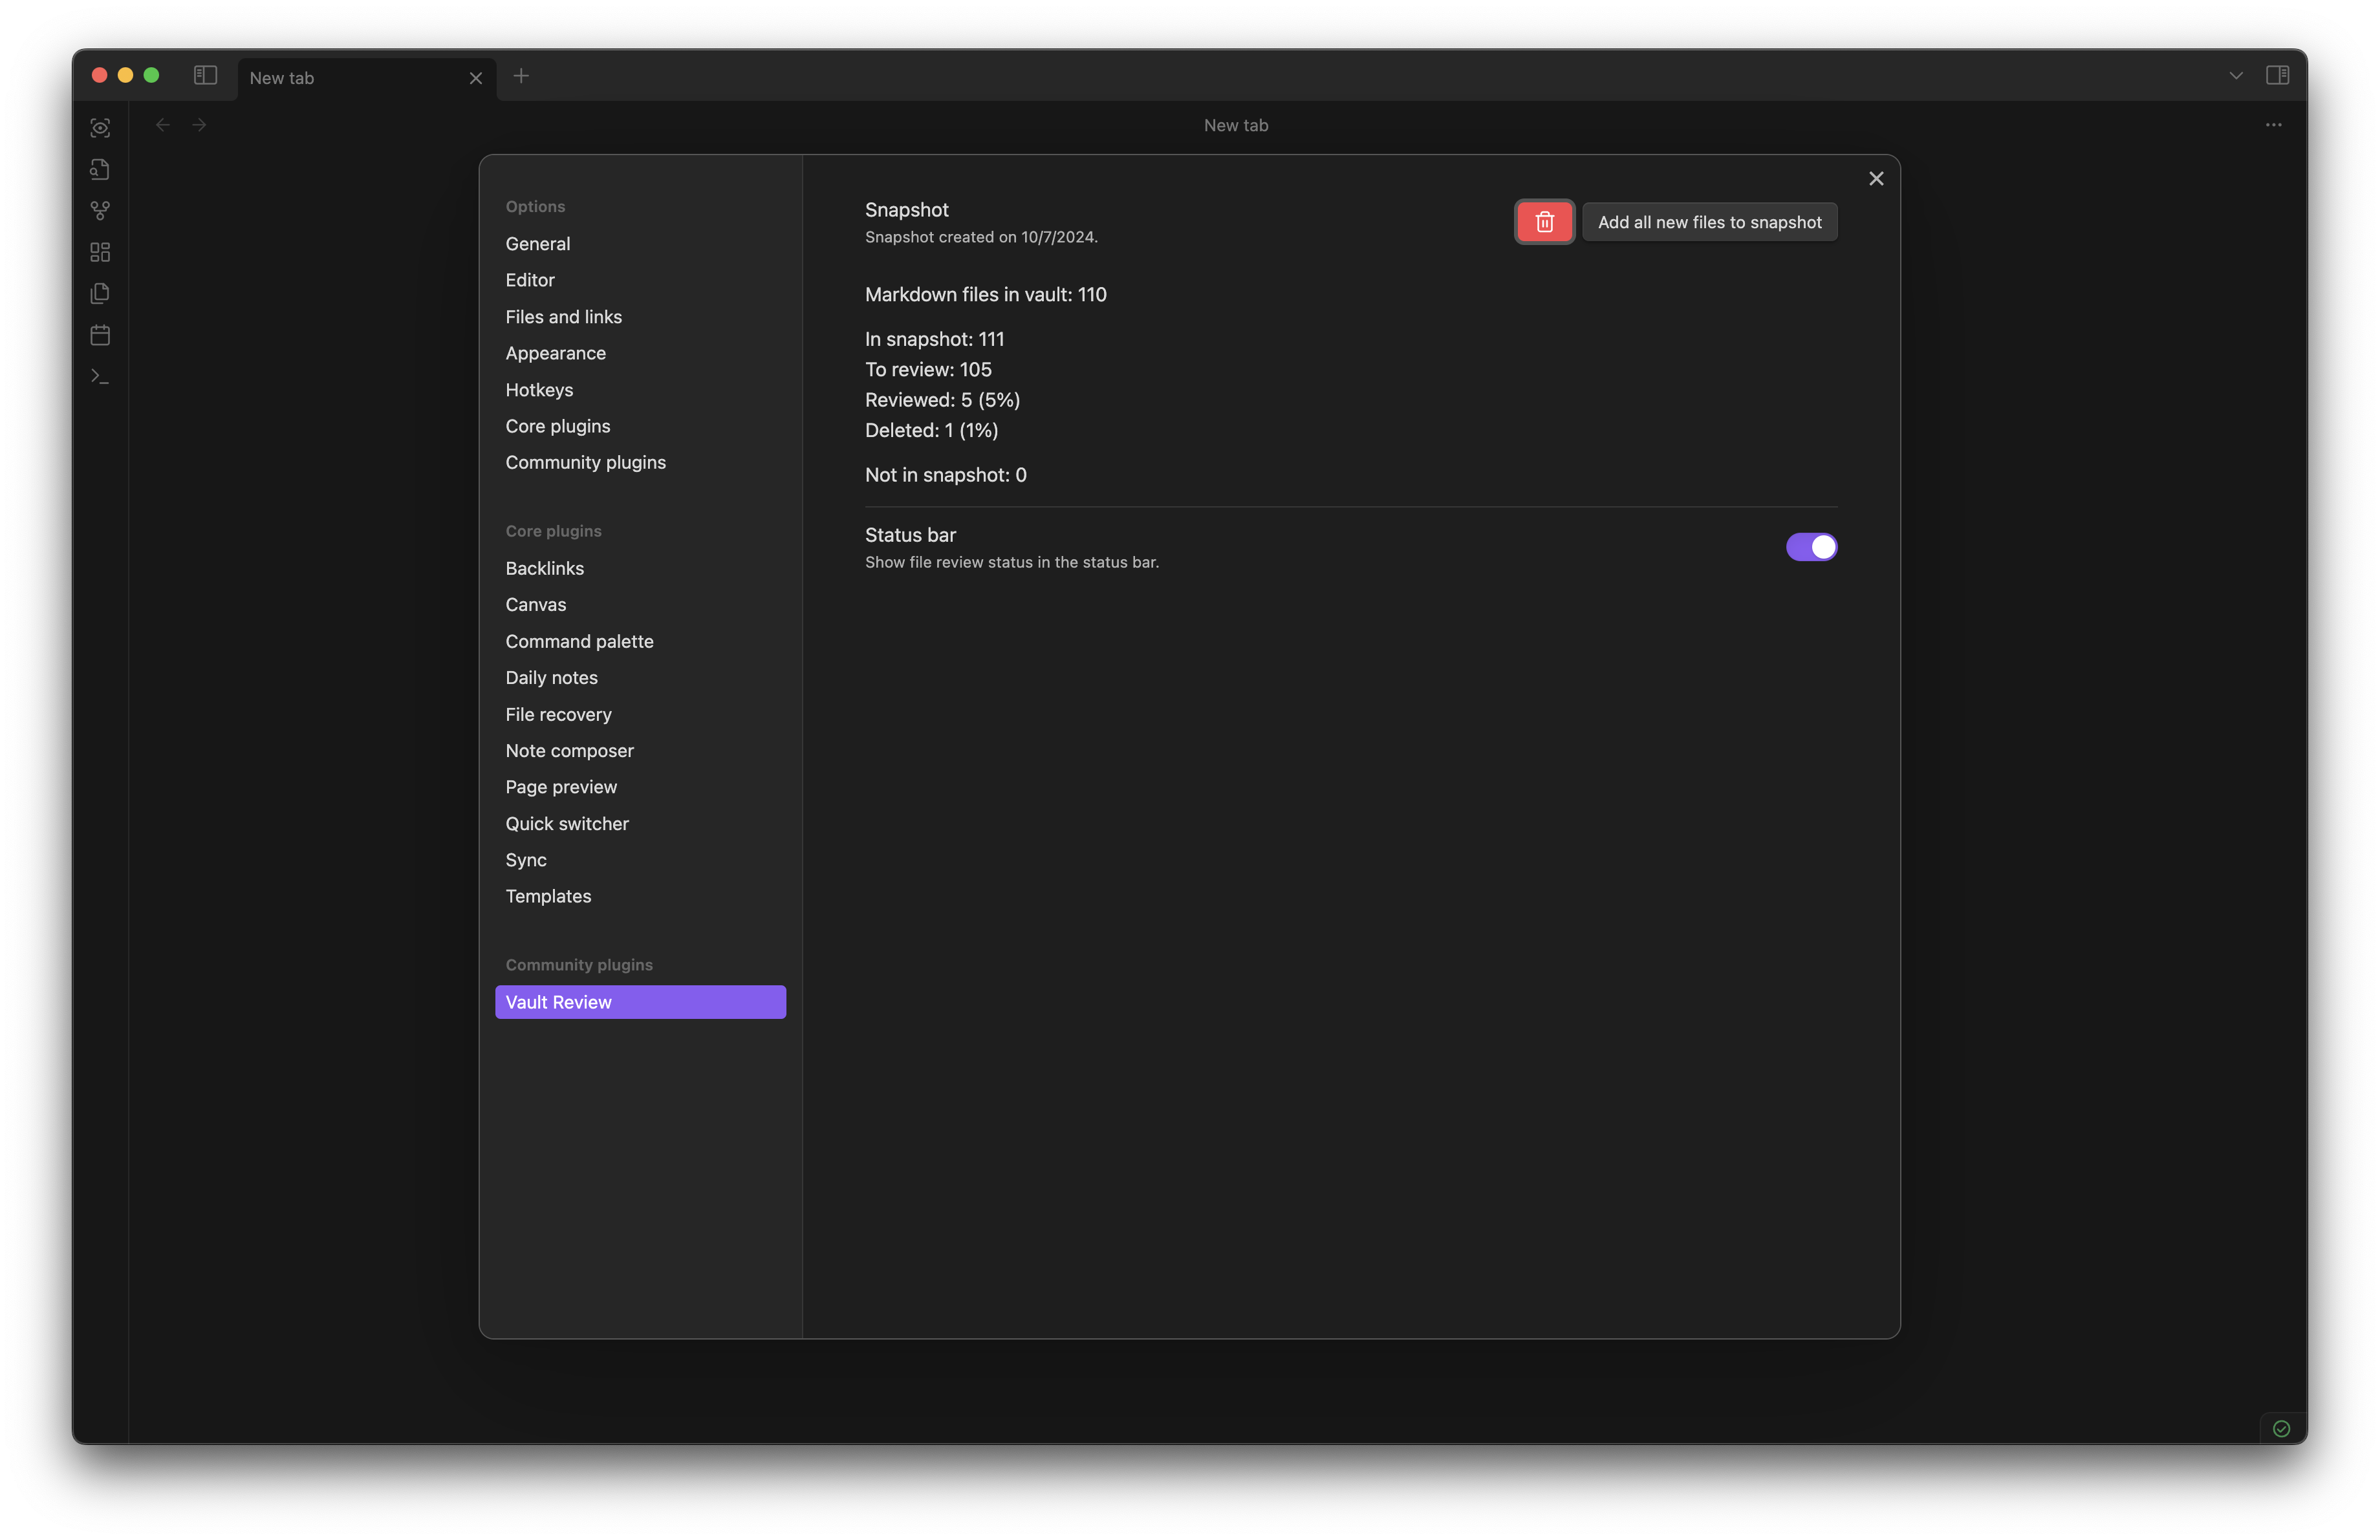Select Community plugins in Options list

click(585, 463)
